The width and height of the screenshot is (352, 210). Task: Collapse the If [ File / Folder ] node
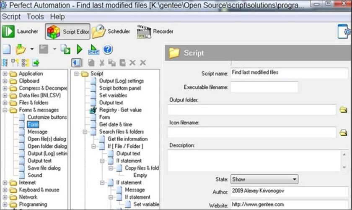point(93,147)
